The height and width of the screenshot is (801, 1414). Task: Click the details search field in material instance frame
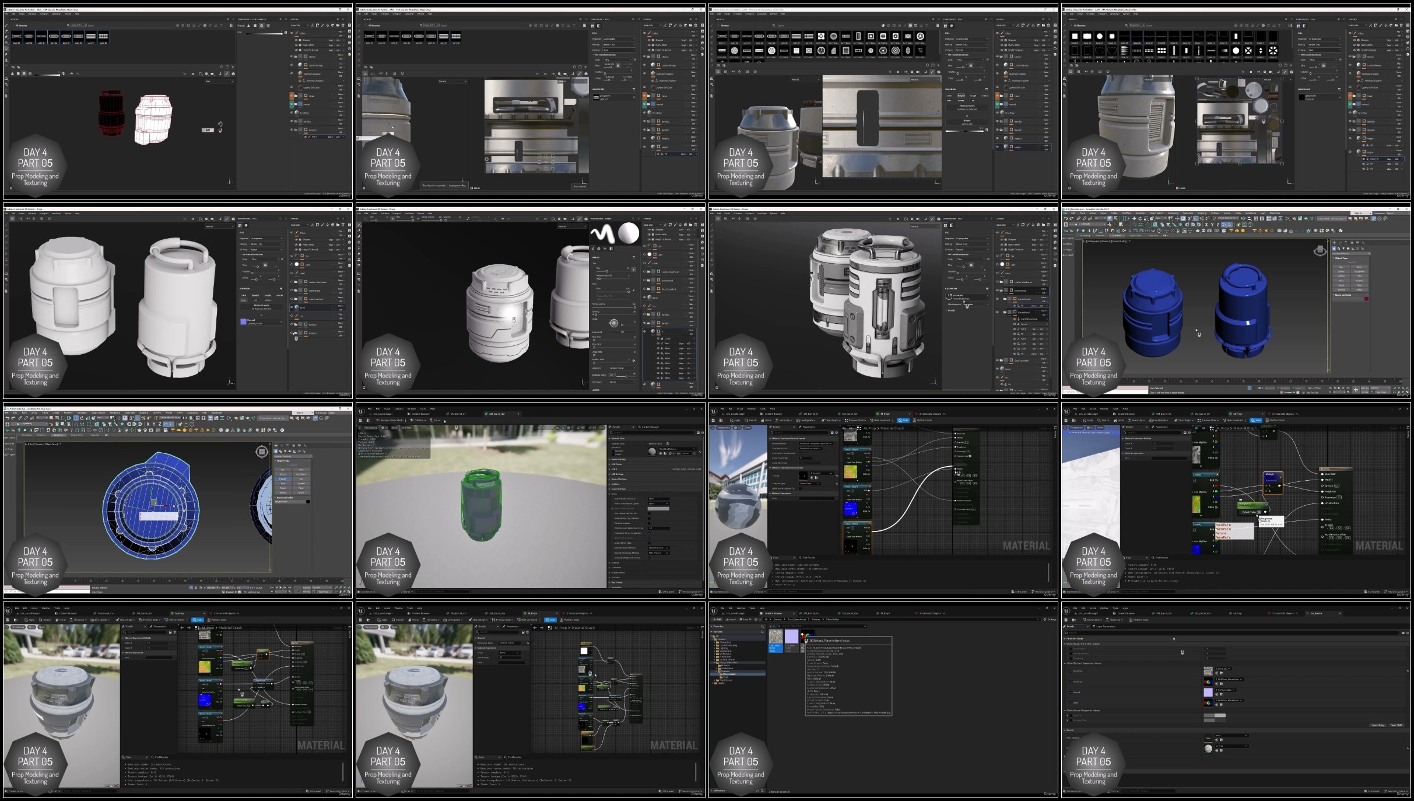tap(1231, 633)
